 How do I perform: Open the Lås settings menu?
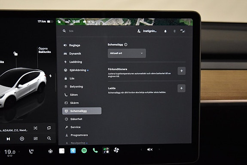[69, 78]
